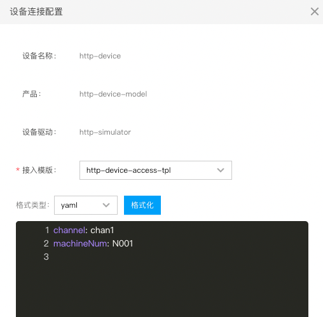Close the 设备连接配置 dialog

click(x=315, y=11)
